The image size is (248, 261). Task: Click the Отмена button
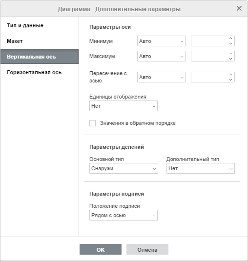pyautogui.click(x=147, y=249)
